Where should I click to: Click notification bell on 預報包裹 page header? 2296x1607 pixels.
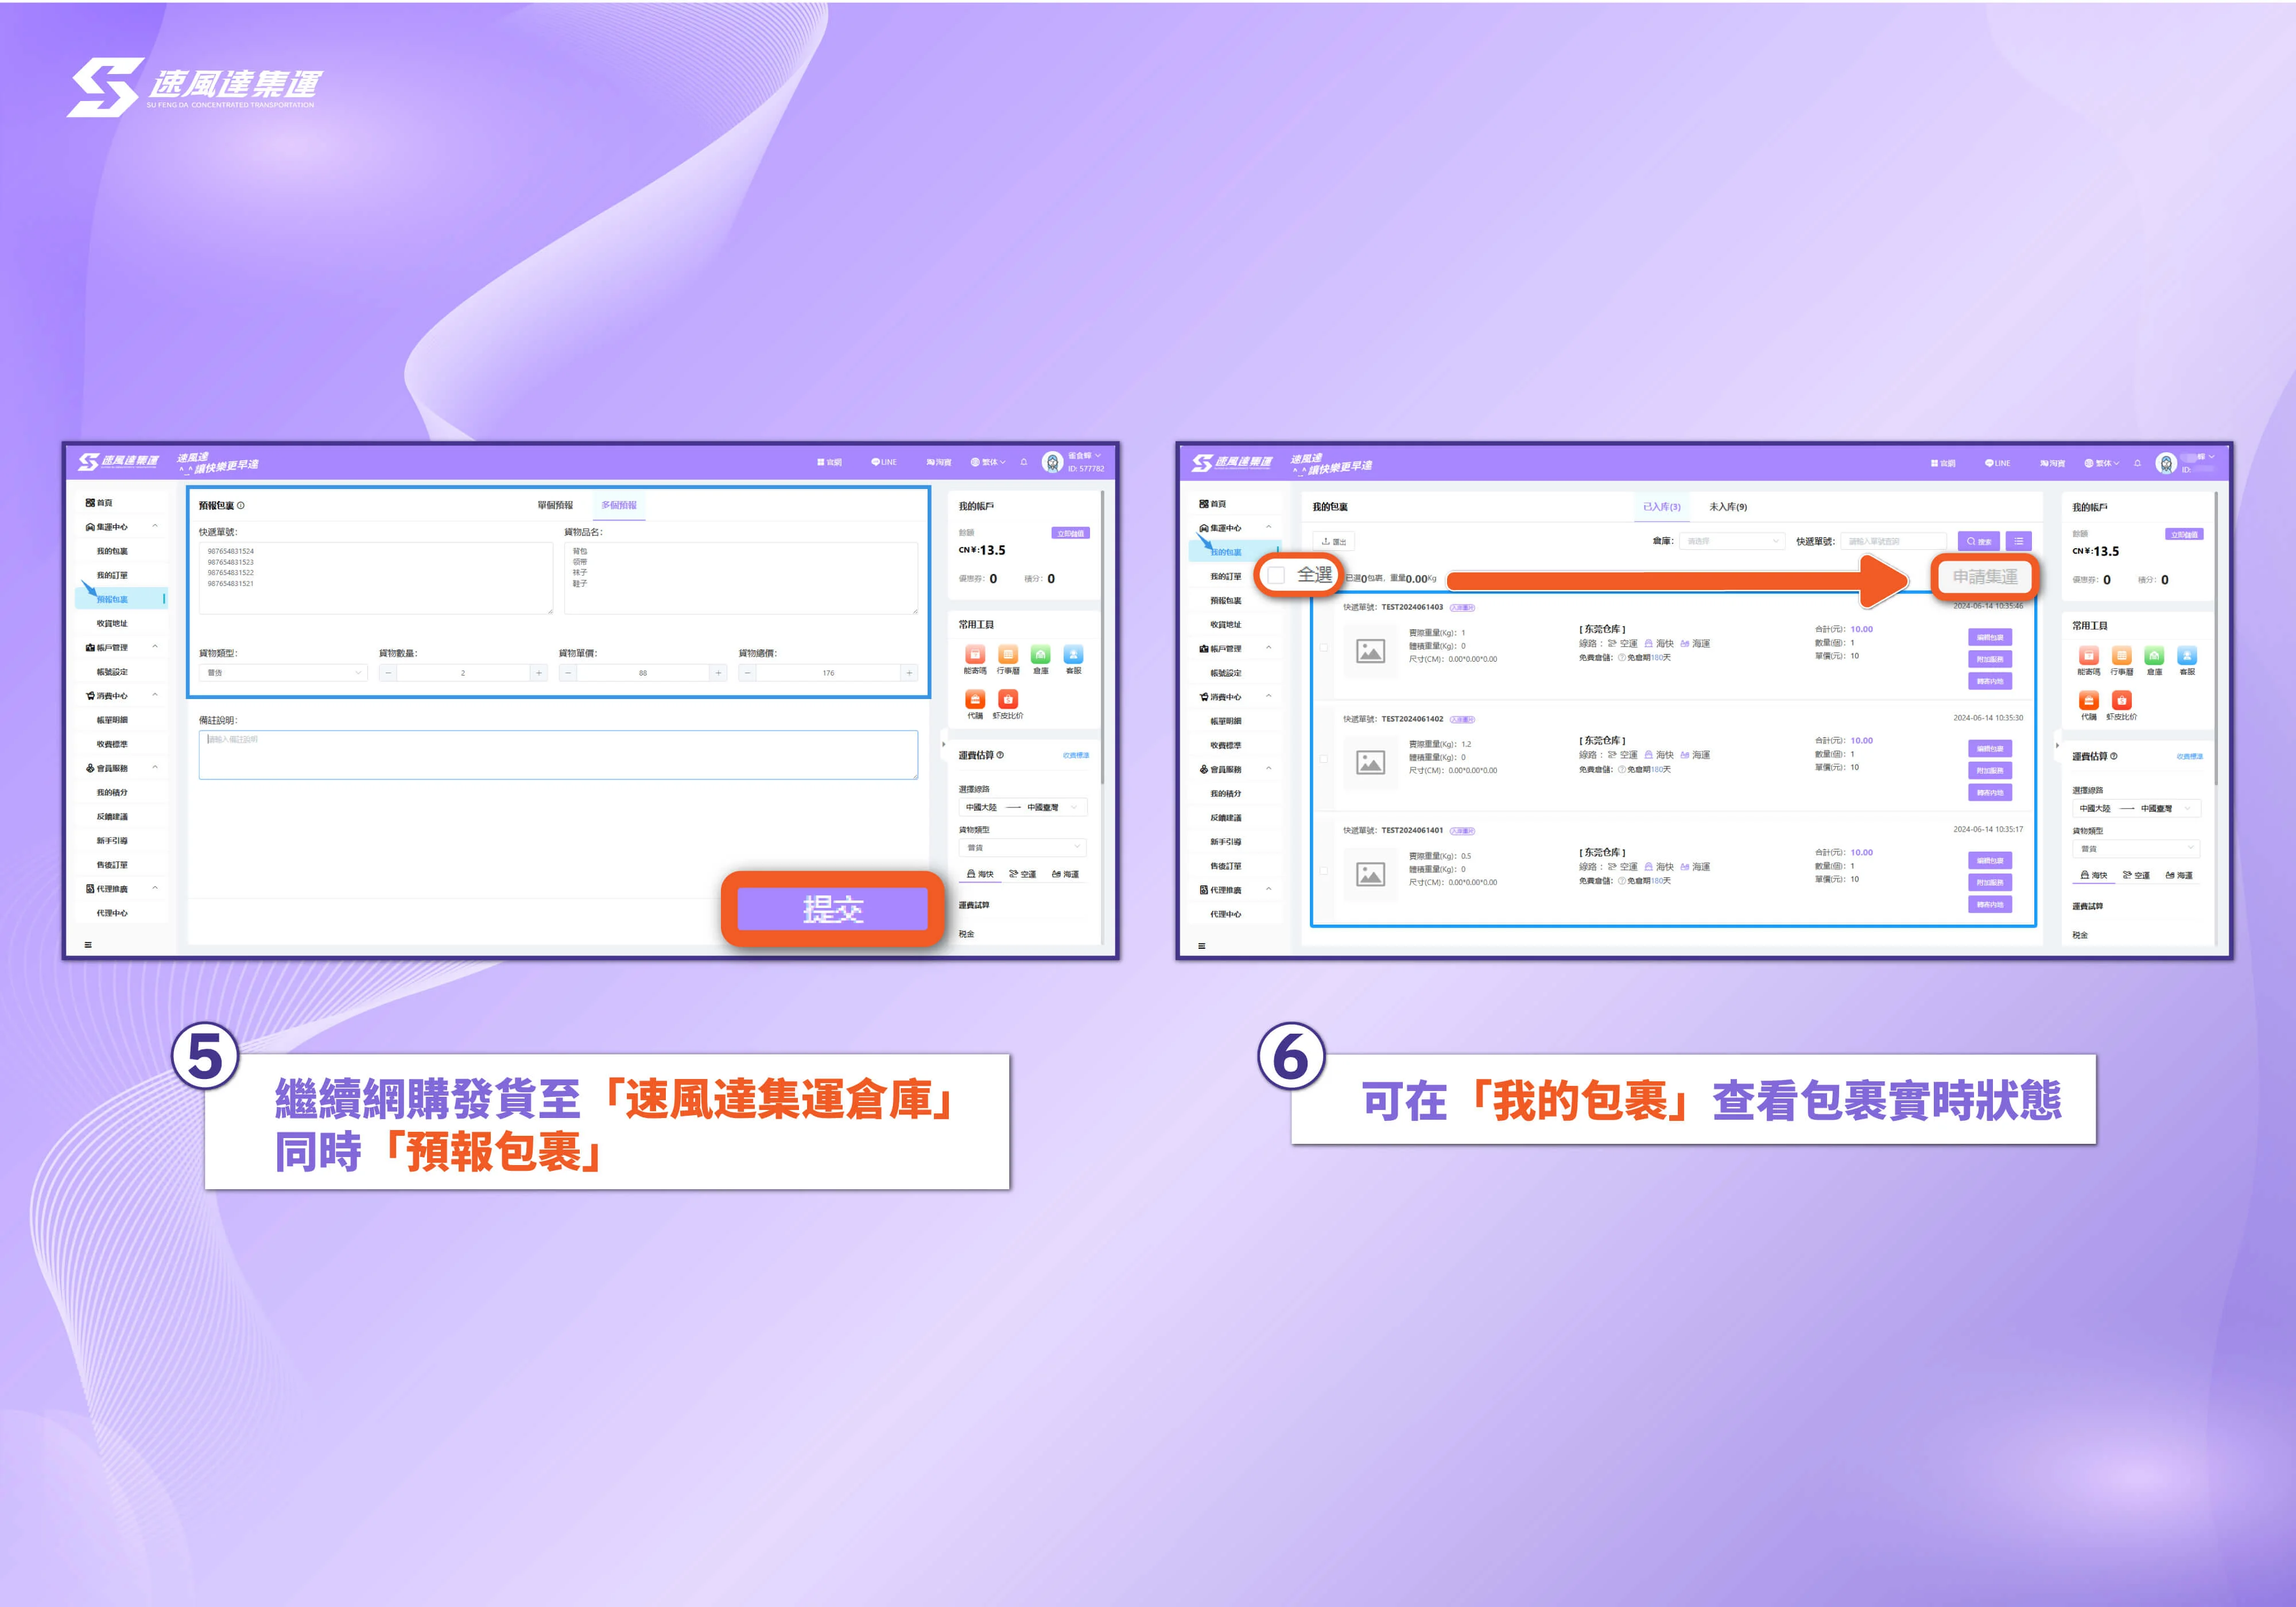click(1023, 462)
